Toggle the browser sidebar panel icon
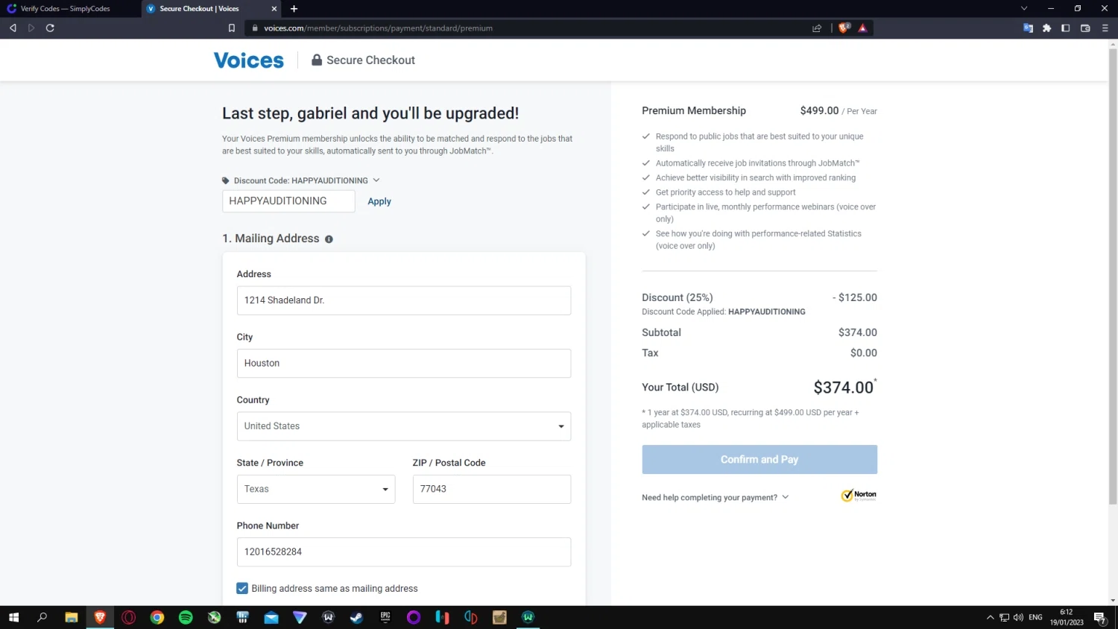This screenshot has width=1118, height=629. (x=1066, y=28)
